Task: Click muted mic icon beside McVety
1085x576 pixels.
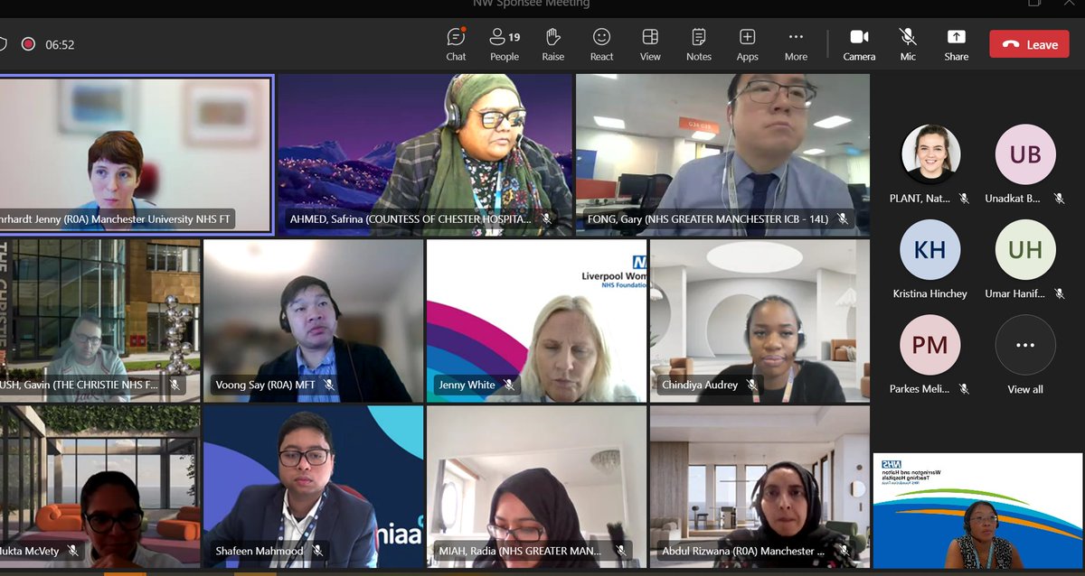Action: pos(72,551)
